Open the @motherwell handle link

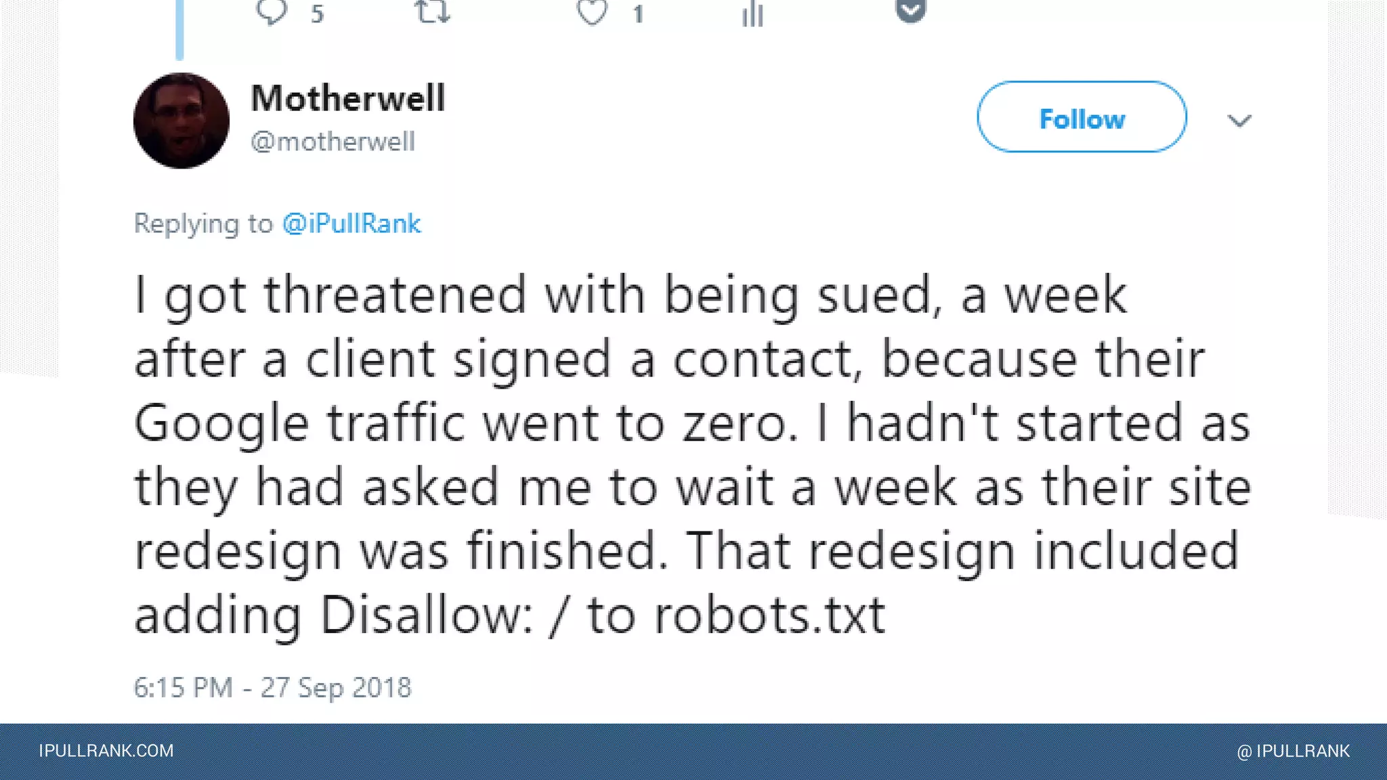(333, 142)
